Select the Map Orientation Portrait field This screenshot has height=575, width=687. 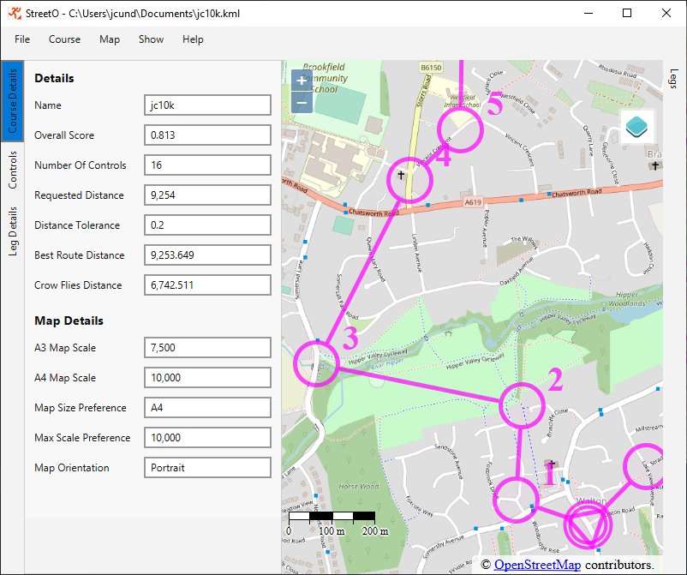pyautogui.click(x=207, y=468)
